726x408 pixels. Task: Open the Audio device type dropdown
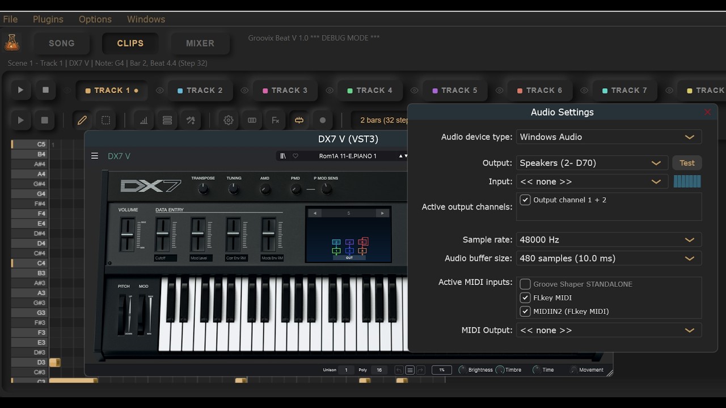click(609, 137)
